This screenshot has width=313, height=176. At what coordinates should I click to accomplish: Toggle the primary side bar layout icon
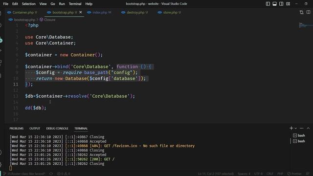point(268,4)
